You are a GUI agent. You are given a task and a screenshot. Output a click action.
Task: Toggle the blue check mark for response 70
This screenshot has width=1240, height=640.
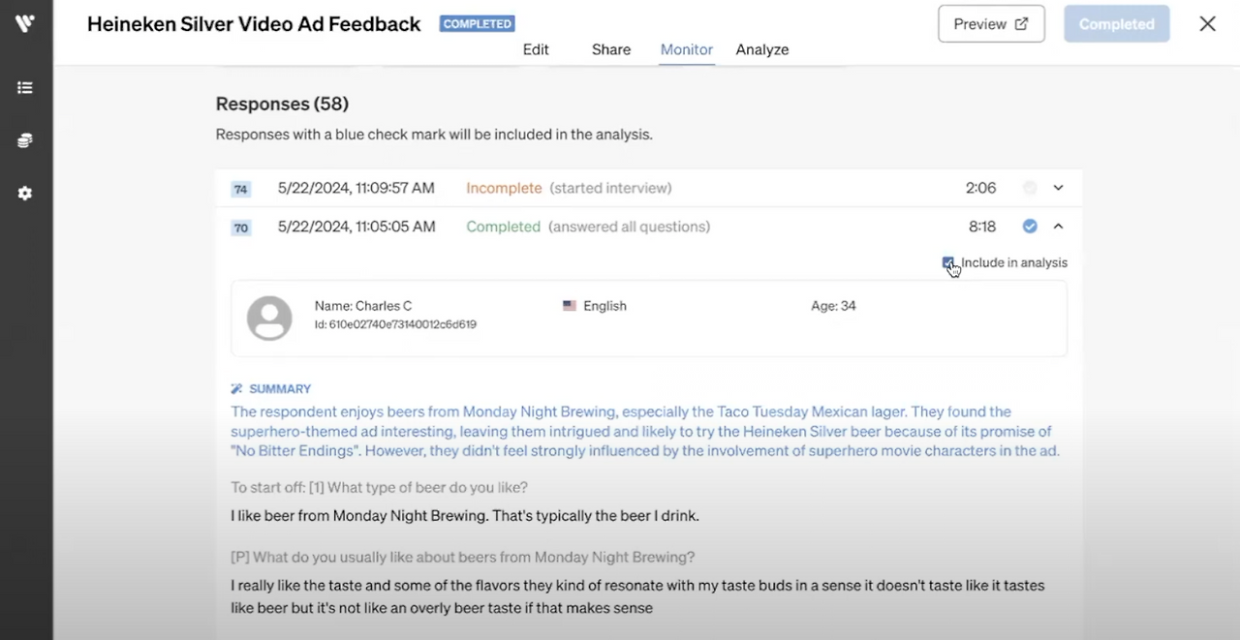[x=1030, y=227]
